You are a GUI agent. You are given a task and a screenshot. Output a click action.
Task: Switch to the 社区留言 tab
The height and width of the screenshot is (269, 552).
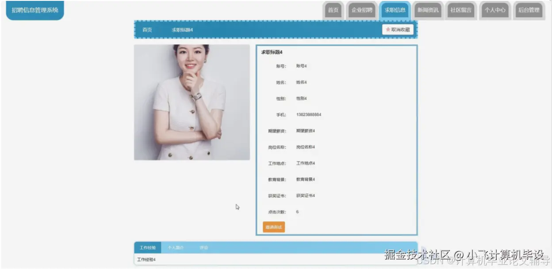click(460, 10)
